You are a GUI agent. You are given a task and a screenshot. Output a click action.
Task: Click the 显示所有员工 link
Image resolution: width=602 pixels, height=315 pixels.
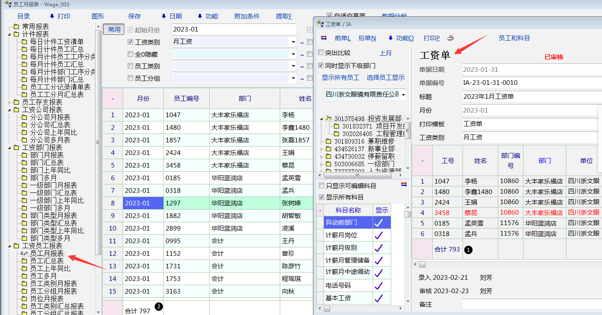click(340, 78)
